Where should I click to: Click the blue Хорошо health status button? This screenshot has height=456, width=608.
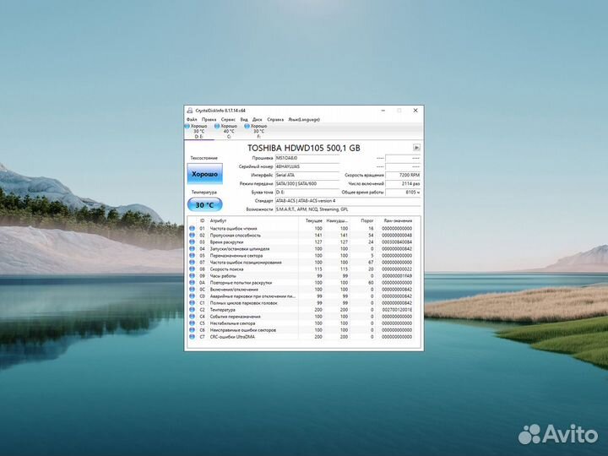click(x=204, y=174)
